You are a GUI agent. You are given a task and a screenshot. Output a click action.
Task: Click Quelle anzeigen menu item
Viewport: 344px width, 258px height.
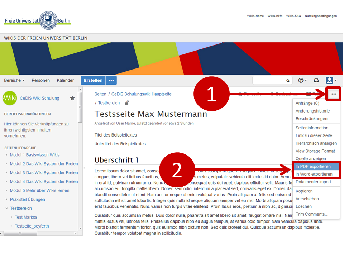tap(316, 158)
